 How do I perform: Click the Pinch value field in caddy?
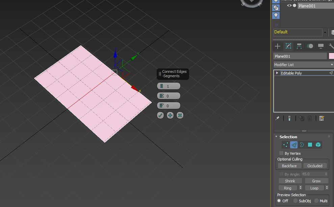169,96
